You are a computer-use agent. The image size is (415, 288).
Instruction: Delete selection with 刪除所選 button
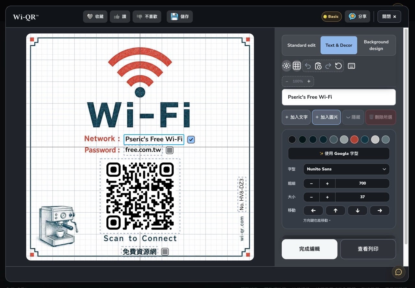click(x=381, y=117)
